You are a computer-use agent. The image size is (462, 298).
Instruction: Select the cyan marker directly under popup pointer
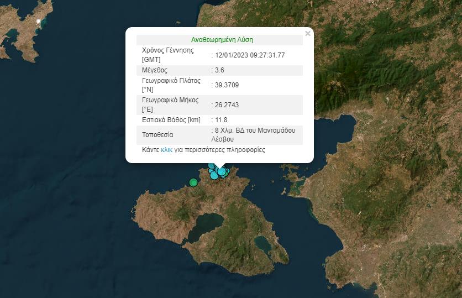(221, 171)
